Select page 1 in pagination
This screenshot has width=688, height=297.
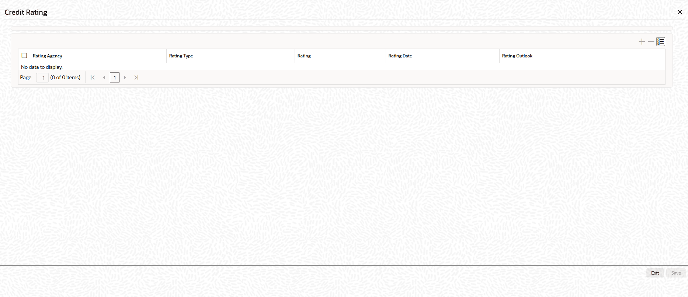coord(115,78)
